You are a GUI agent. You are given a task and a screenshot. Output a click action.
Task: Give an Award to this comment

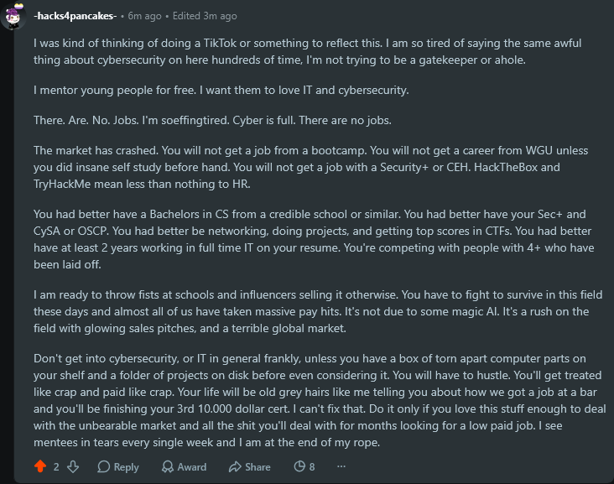tap(184, 466)
